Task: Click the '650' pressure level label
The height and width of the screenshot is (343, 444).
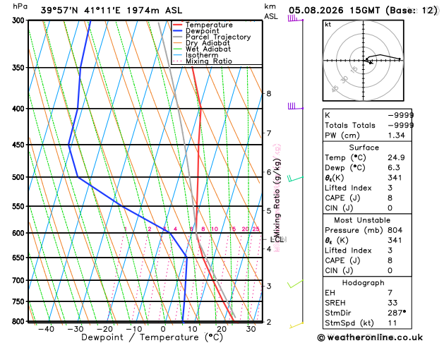Action: click(20, 258)
